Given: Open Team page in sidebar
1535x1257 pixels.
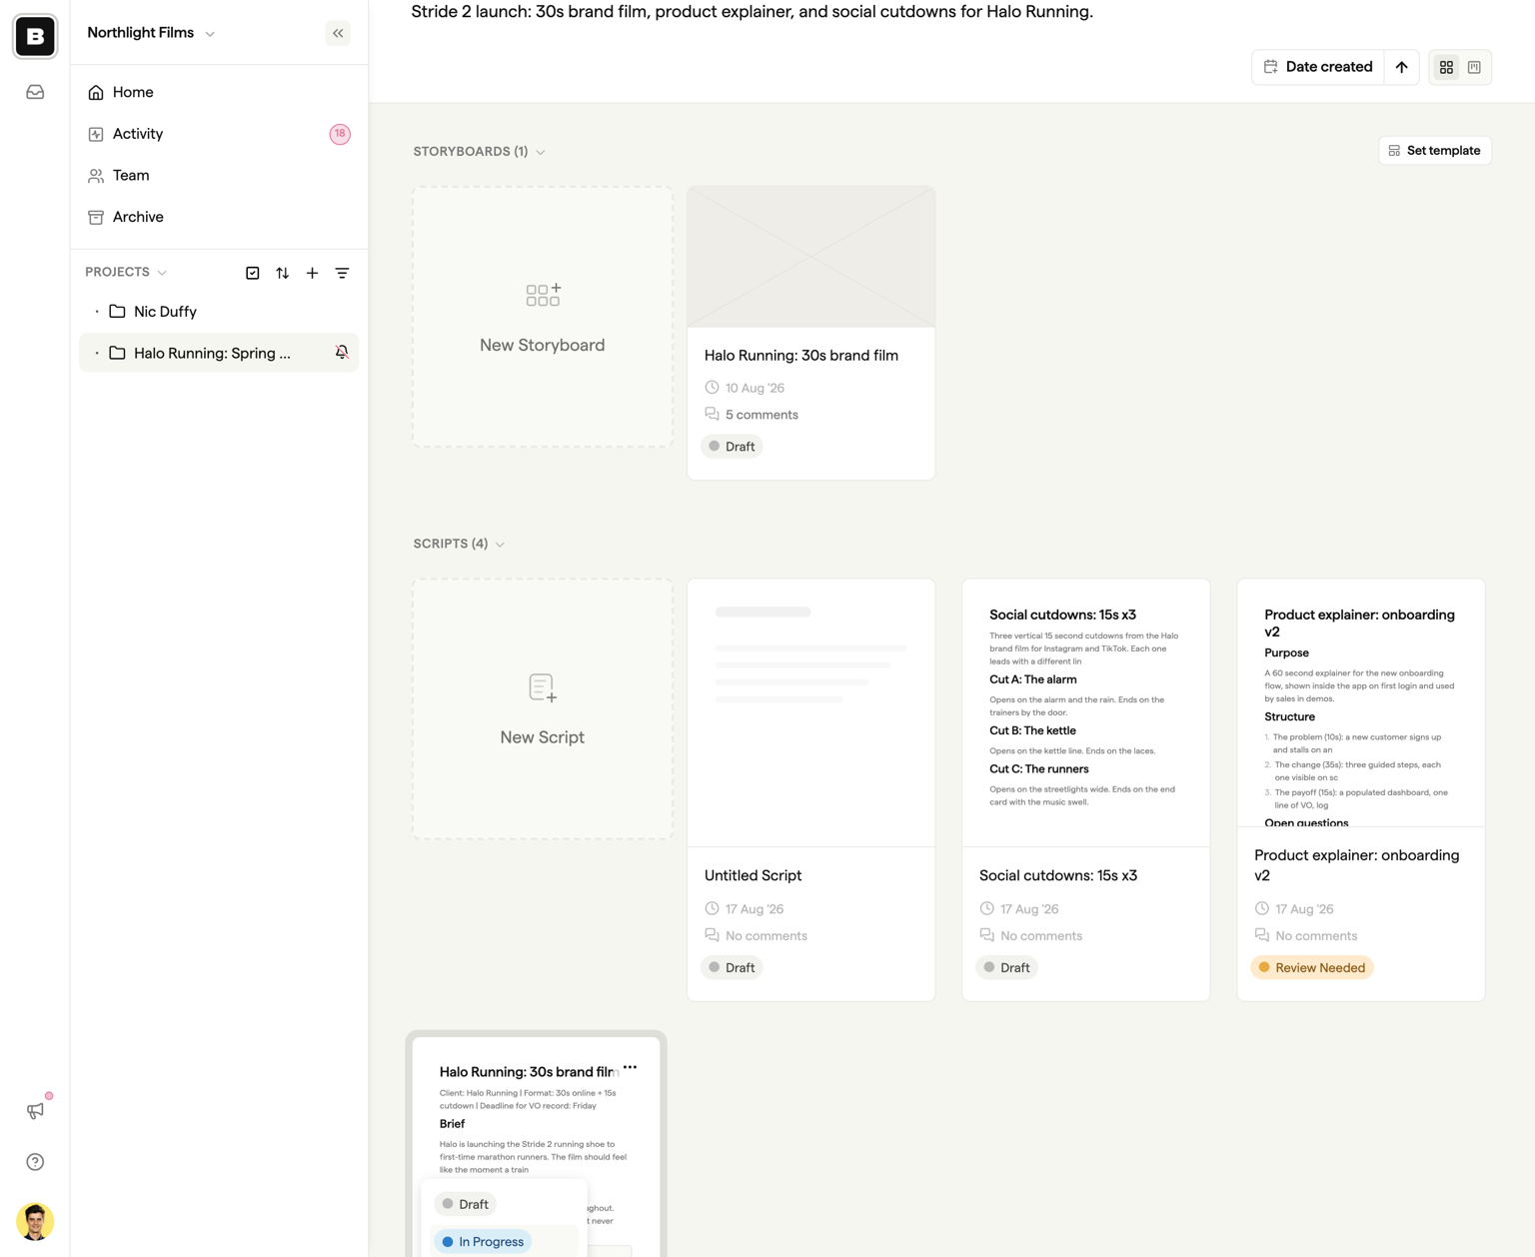Looking at the screenshot, I should pyautogui.click(x=219, y=175).
